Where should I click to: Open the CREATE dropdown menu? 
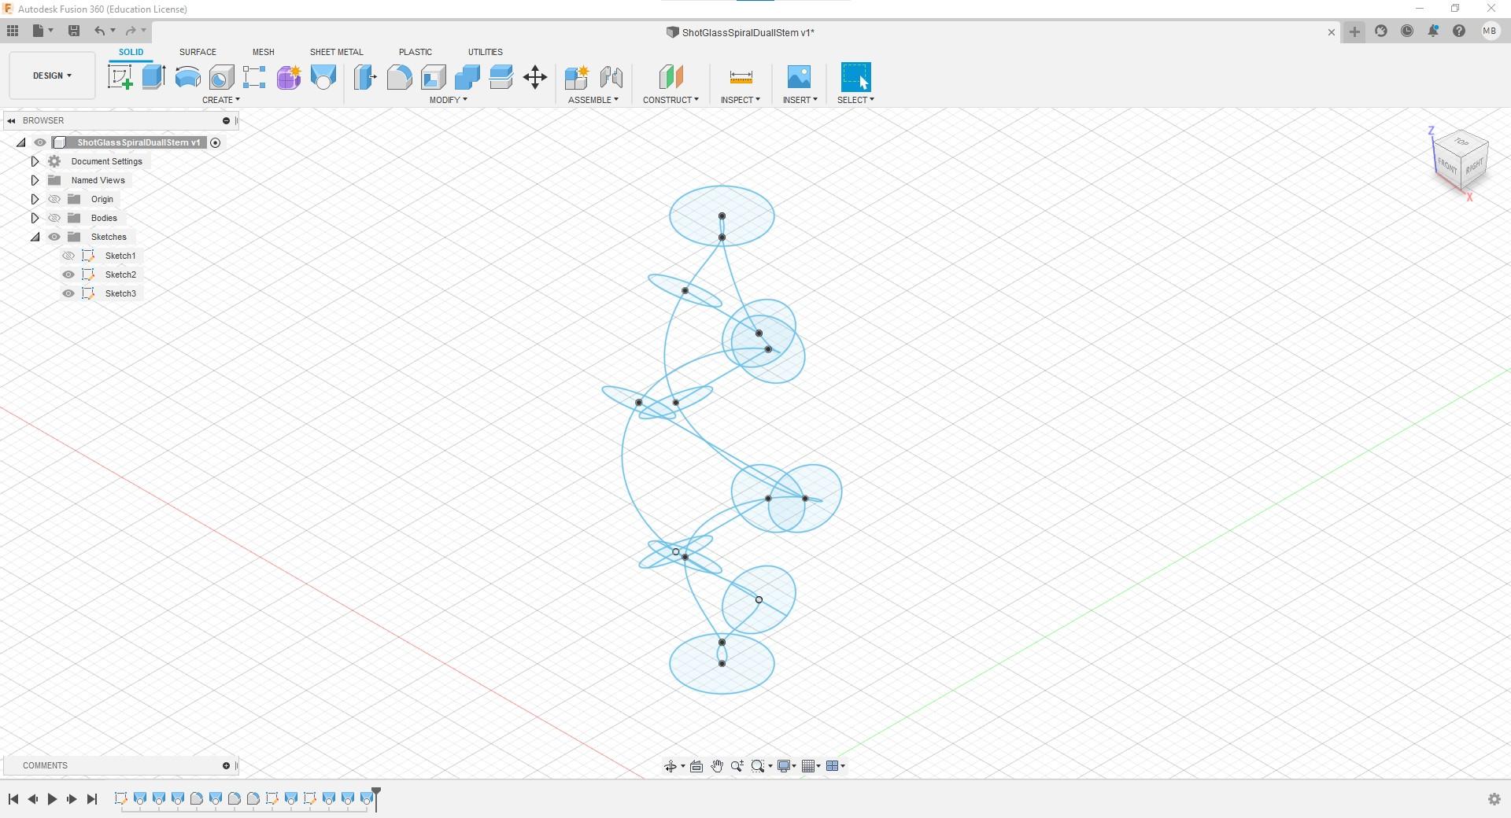220,100
